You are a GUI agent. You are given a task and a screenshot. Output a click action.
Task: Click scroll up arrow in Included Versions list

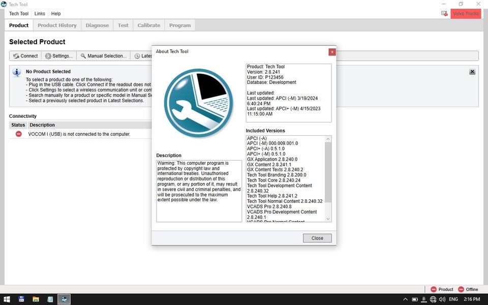328,139
